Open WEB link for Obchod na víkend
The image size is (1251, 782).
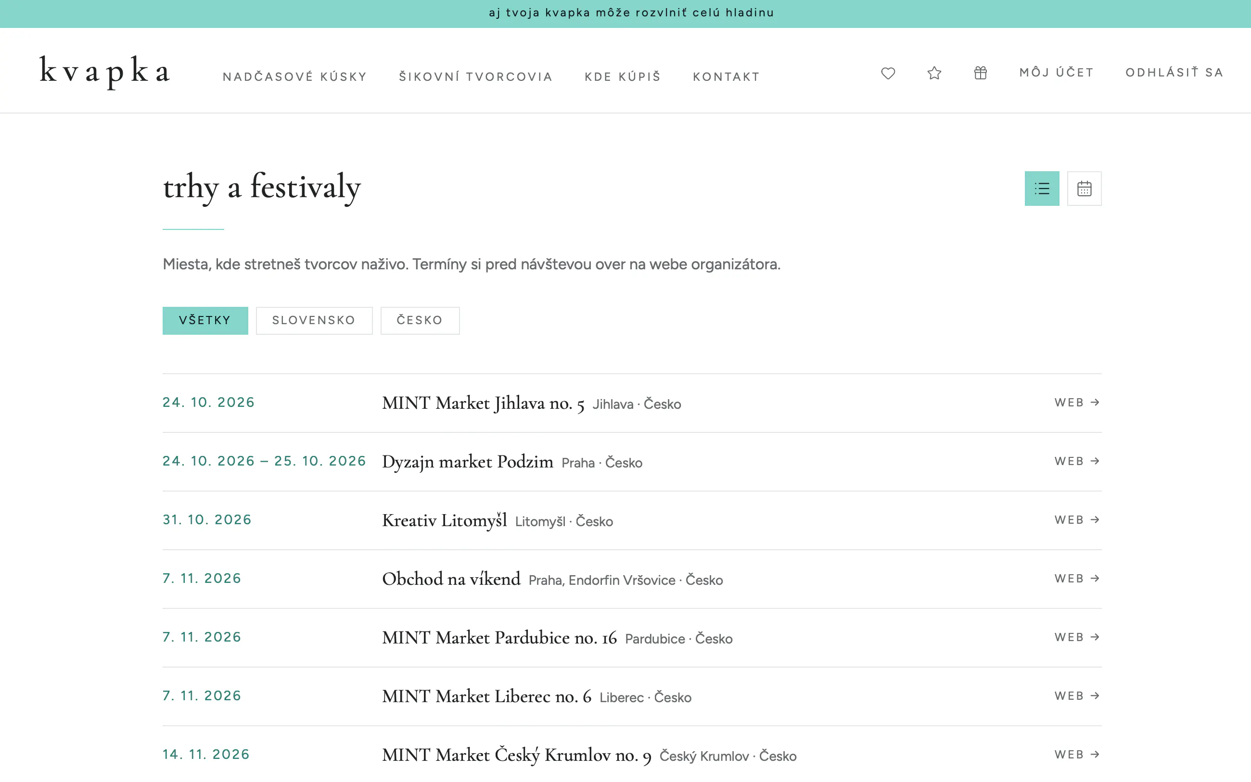1077,578
